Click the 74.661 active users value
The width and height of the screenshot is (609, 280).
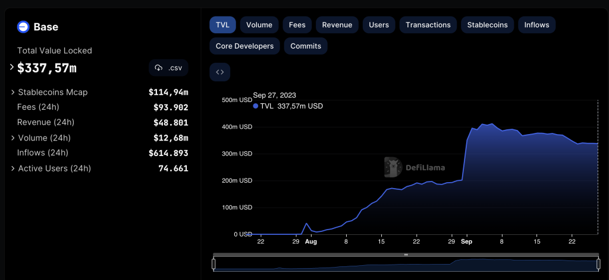pos(173,168)
